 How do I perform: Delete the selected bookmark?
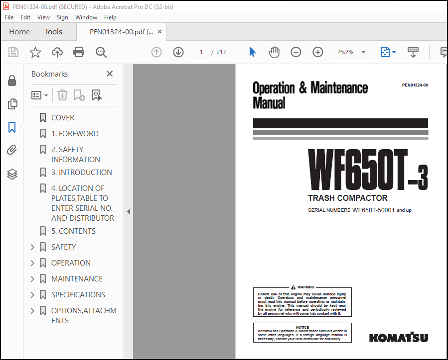point(62,95)
